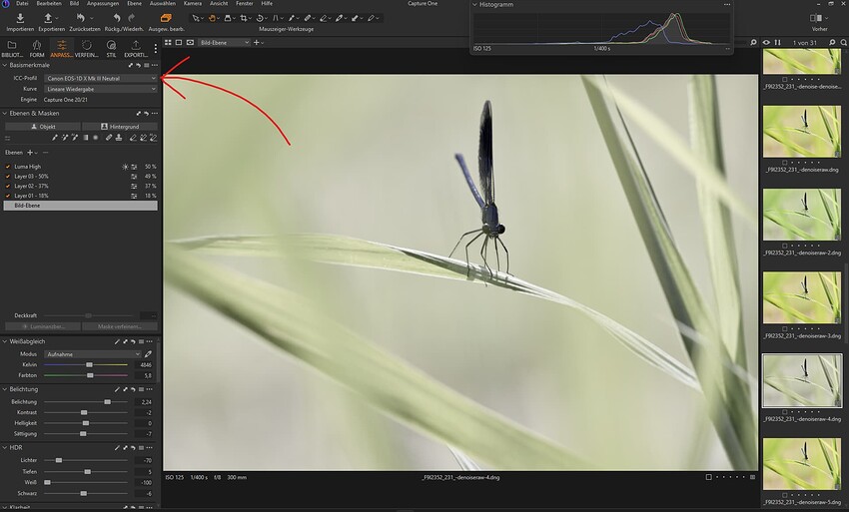Add a new layer with plus icon
Viewport: 849px width, 512px height.
(x=30, y=153)
